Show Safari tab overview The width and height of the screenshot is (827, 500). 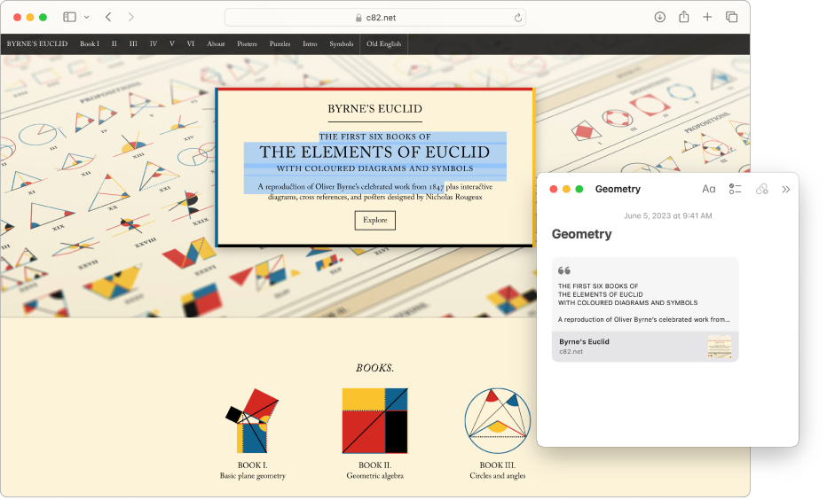731,17
